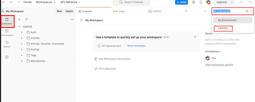The width and height of the screenshot is (255, 102).
Task: Clear the environment selection with X icon
Action: pos(247,11)
